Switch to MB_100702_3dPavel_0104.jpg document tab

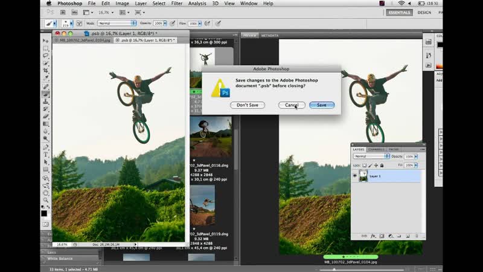pos(83,40)
